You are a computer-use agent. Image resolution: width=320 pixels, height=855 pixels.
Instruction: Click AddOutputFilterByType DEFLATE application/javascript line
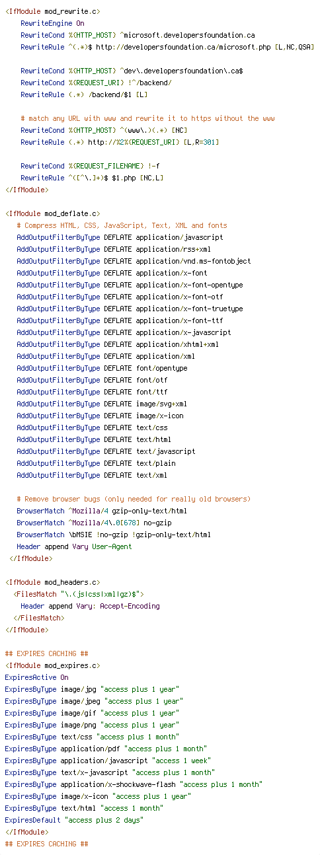(x=120, y=237)
